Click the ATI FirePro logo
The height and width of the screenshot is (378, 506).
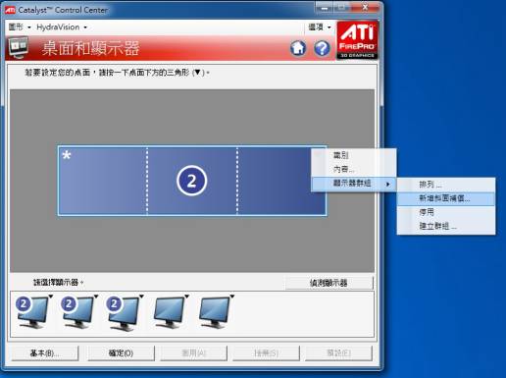click(357, 40)
